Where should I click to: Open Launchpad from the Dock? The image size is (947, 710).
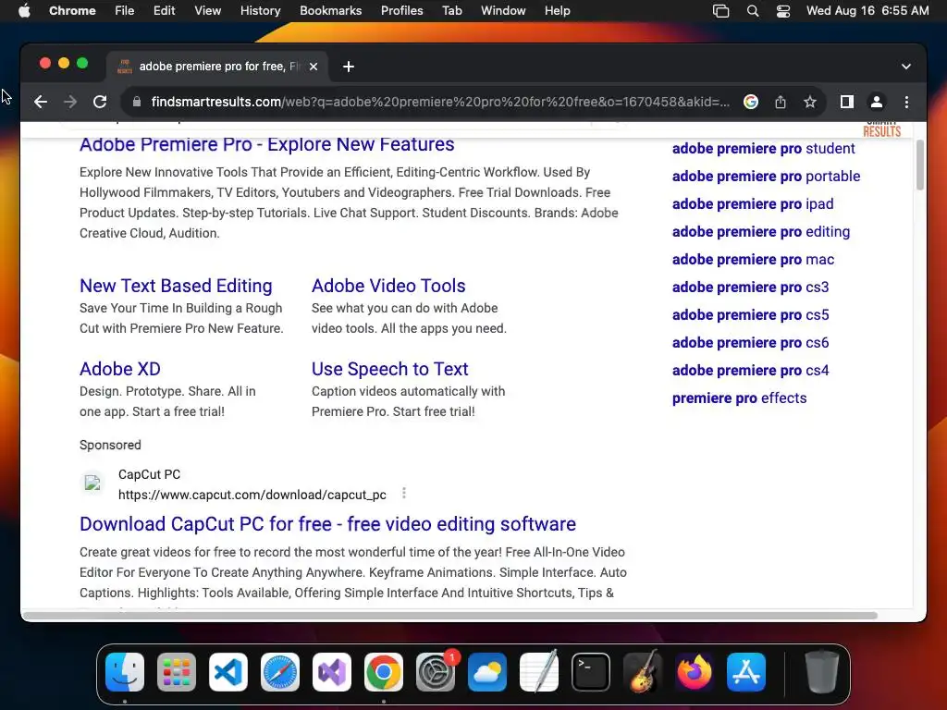pyautogui.click(x=177, y=672)
